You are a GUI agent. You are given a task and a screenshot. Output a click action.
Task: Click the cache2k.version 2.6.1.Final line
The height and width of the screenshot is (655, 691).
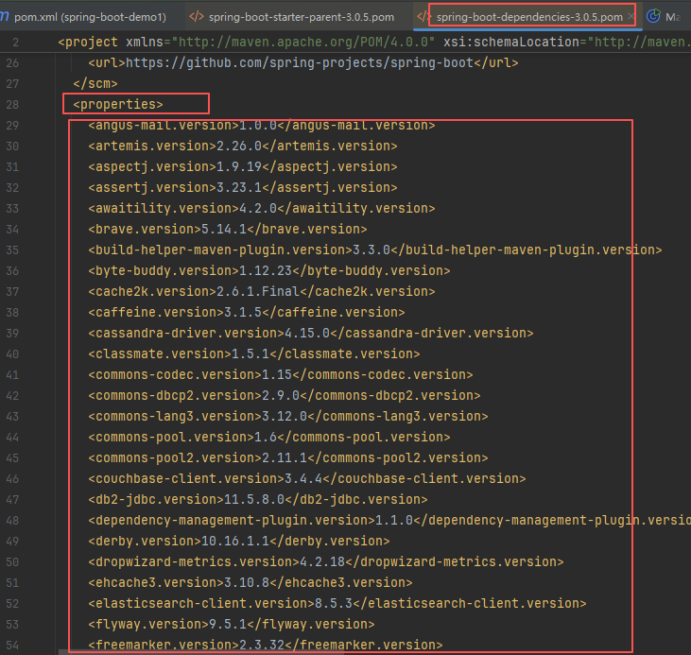(x=261, y=291)
